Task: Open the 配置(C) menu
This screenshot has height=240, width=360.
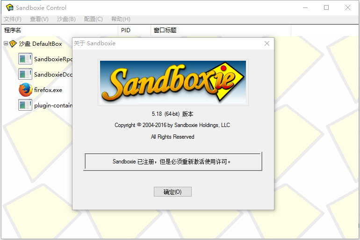Action: (x=93, y=19)
